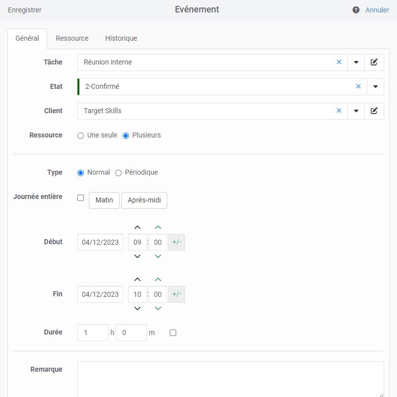Expand the Tâche dropdown list

click(356, 63)
